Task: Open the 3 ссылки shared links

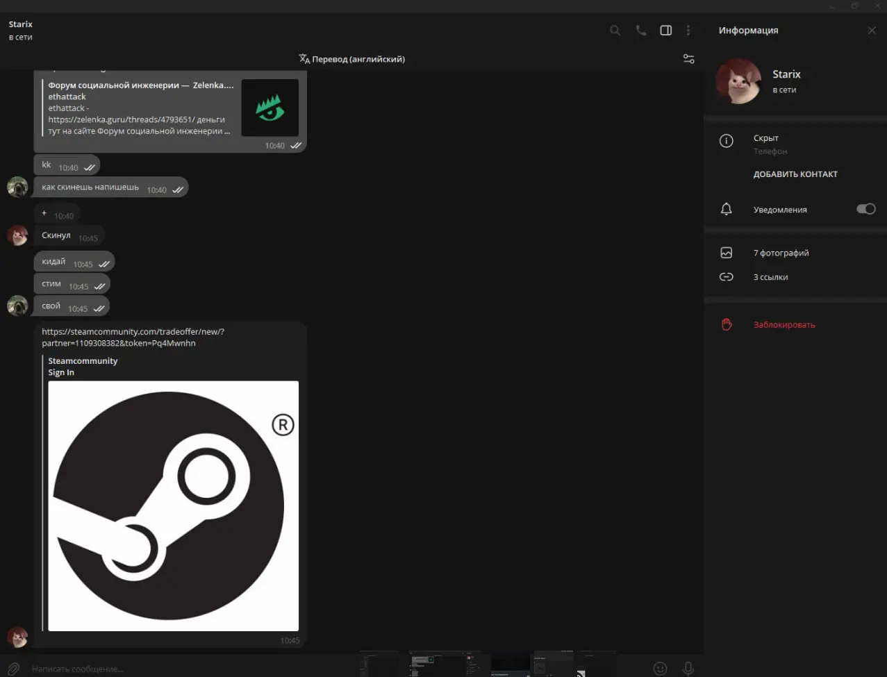Action: pyautogui.click(x=770, y=277)
